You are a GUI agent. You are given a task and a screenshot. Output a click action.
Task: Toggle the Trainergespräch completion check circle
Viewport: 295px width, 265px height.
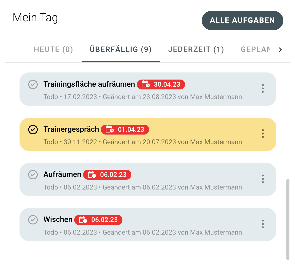[x=33, y=129]
